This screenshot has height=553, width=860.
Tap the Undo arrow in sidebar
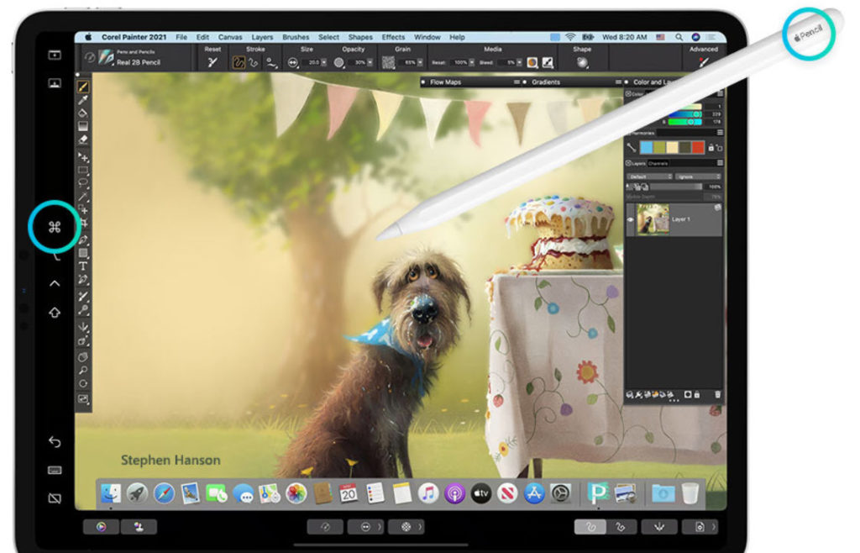55,441
